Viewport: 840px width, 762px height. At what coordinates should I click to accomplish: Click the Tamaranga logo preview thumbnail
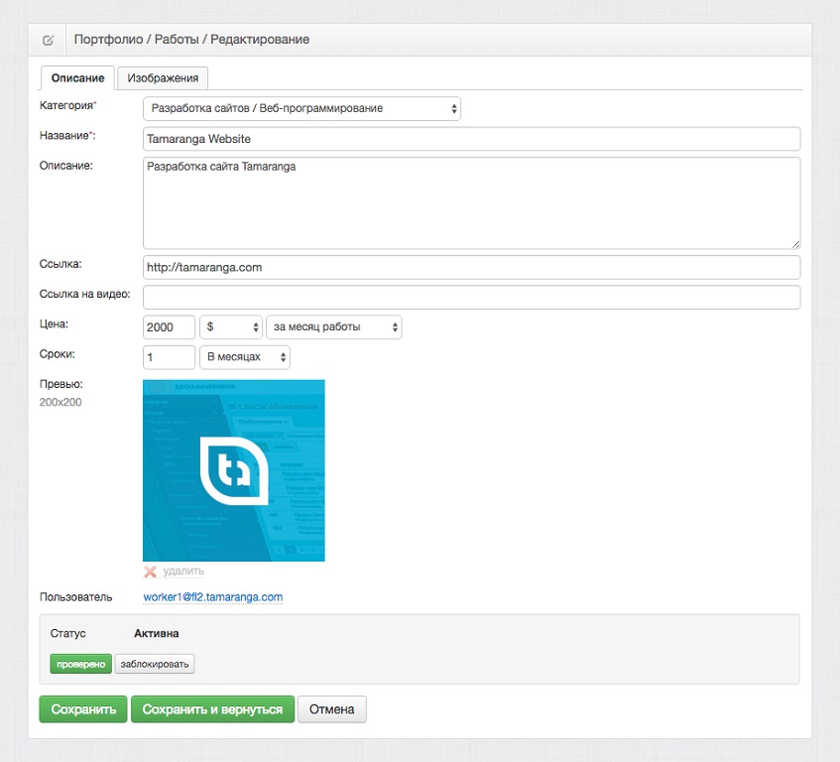pos(234,470)
